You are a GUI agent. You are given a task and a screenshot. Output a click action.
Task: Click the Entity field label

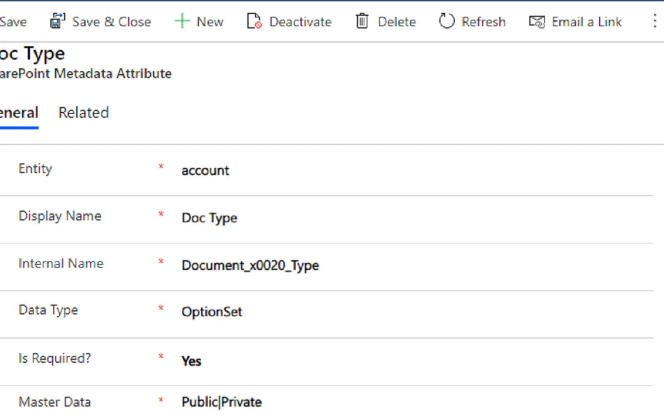[x=35, y=169]
